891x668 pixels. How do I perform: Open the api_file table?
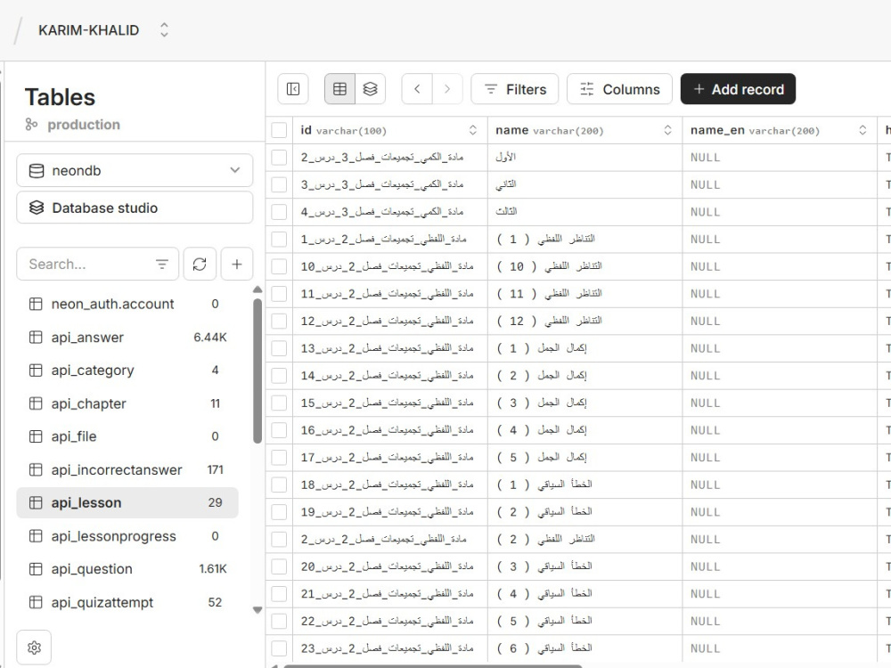(x=127, y=436)
